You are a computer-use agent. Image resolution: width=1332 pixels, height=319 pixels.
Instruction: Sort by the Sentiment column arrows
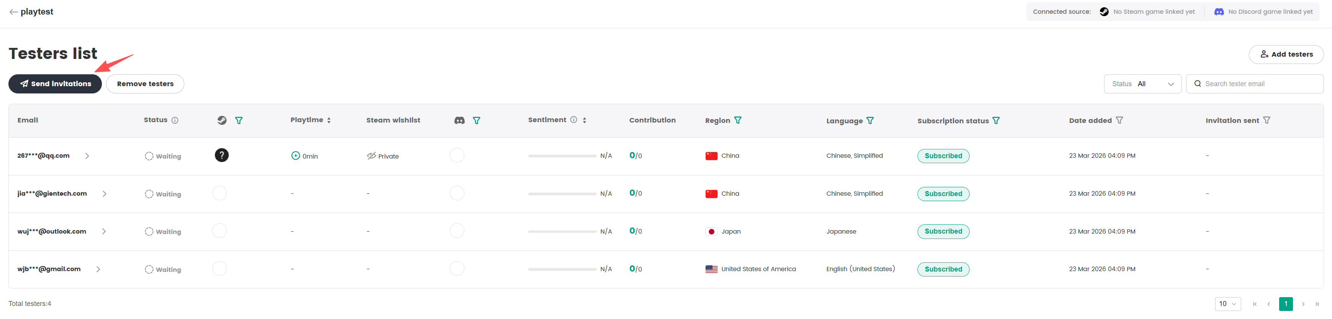click(584, 121)
